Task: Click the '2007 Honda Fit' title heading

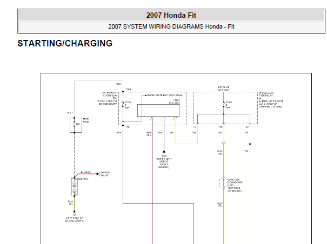Action: 171,15
